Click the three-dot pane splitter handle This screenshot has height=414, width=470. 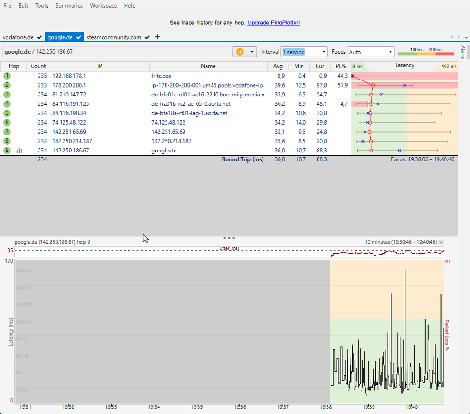(229, 238)
